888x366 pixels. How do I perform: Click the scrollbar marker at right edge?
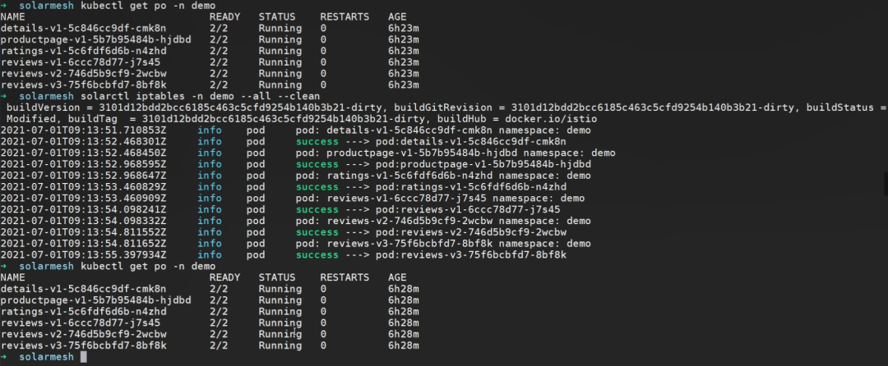(886, 185)
